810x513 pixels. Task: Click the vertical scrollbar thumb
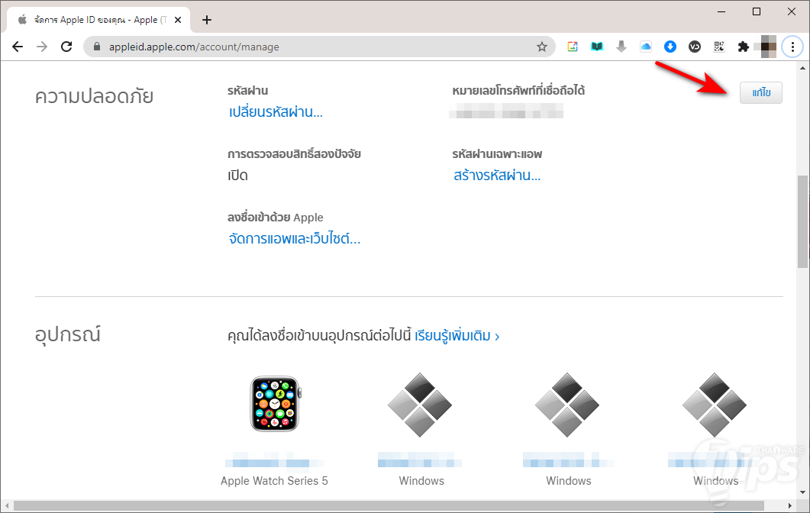[x=803, y=222]
